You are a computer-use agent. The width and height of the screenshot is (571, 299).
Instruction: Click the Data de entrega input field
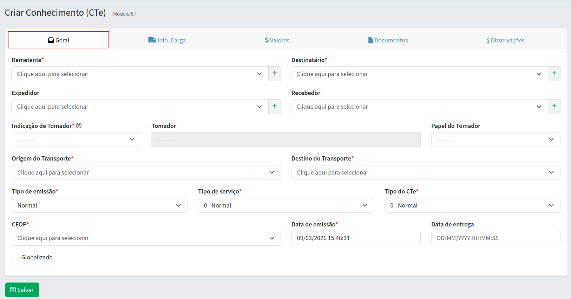[x=495, y=238]
